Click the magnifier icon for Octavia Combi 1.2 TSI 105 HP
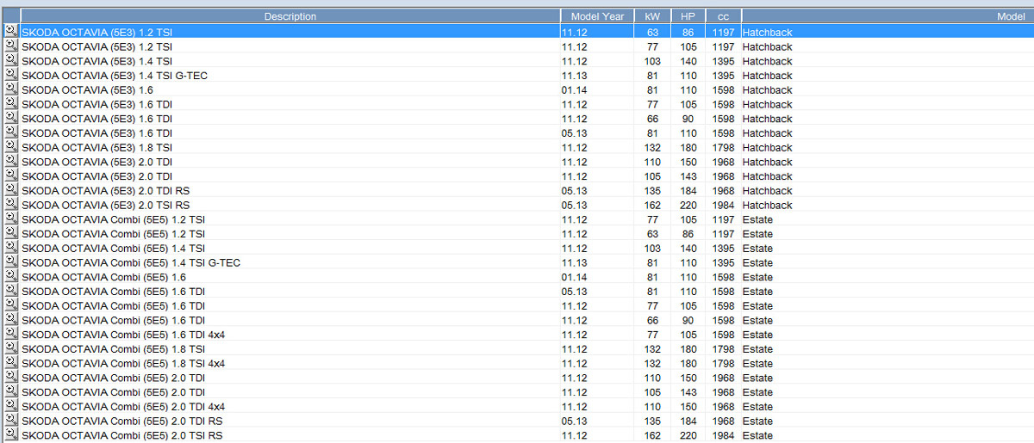The image size is (1034, 443). pyautogui.click(x=10, y=218)
